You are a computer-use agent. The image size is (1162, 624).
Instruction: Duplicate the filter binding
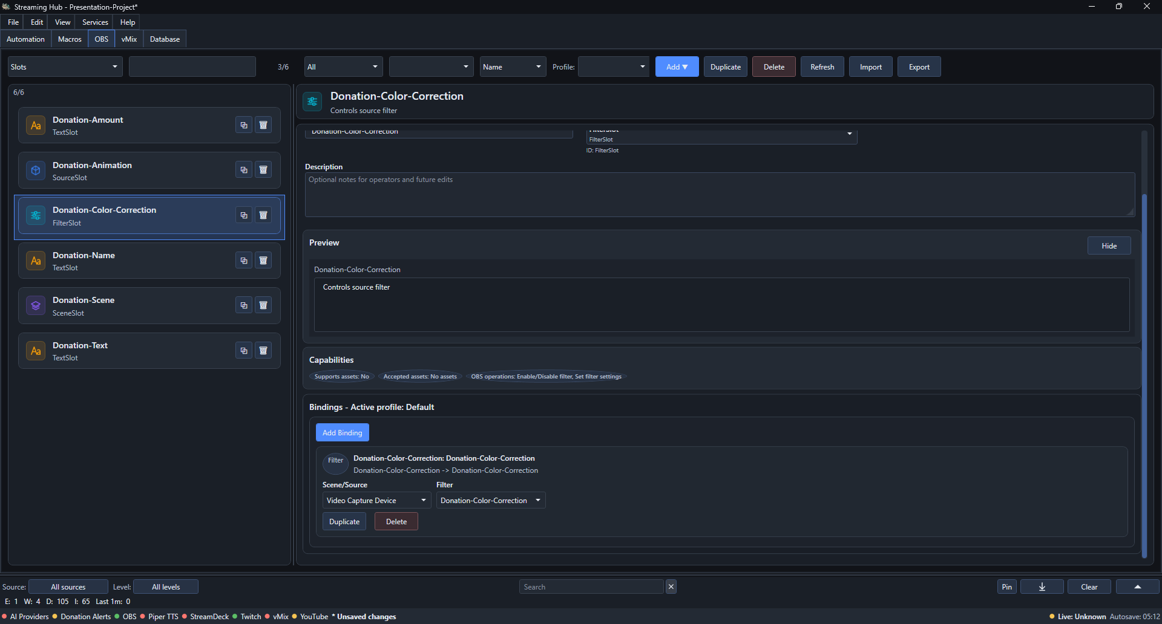point(344,521)
